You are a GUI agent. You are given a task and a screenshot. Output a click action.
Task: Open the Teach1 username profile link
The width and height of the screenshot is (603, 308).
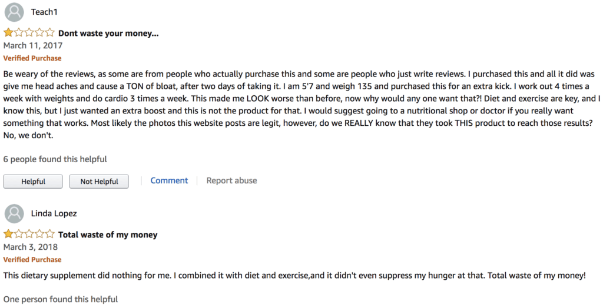(x=44, y=12)
